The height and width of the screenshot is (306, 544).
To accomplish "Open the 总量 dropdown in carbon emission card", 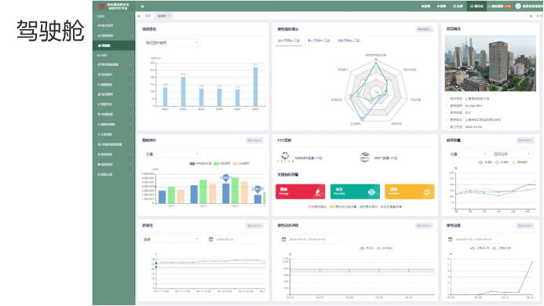I will [x=469, y=154].
